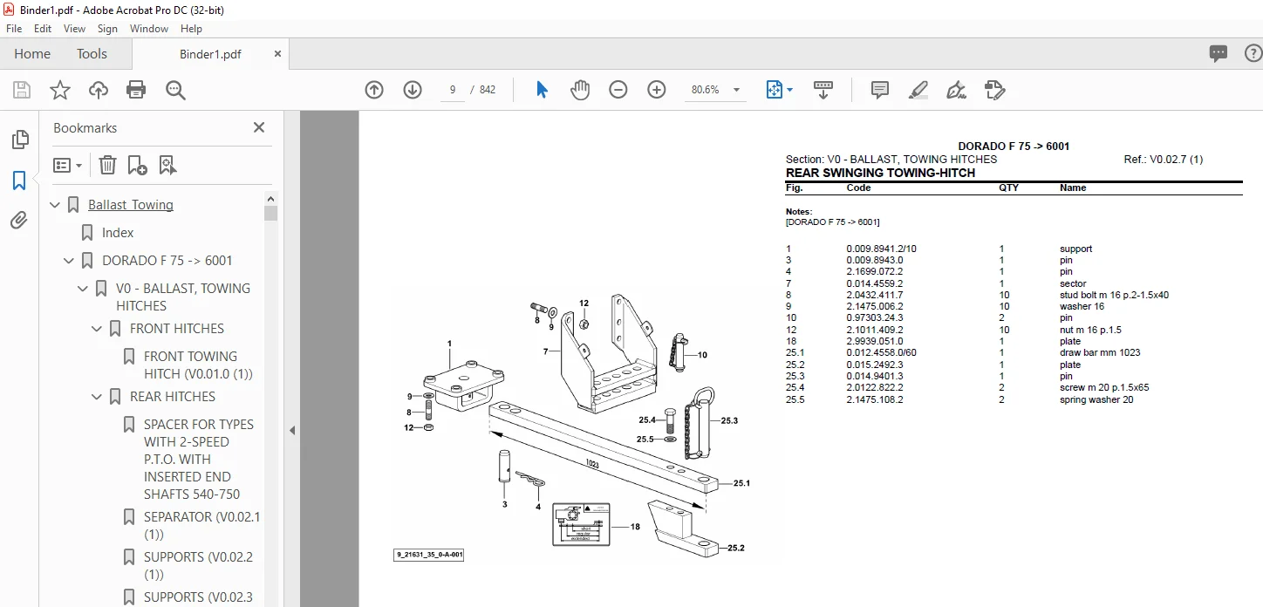
Task: Switch to the Tools tab
Action: point(92,54)
